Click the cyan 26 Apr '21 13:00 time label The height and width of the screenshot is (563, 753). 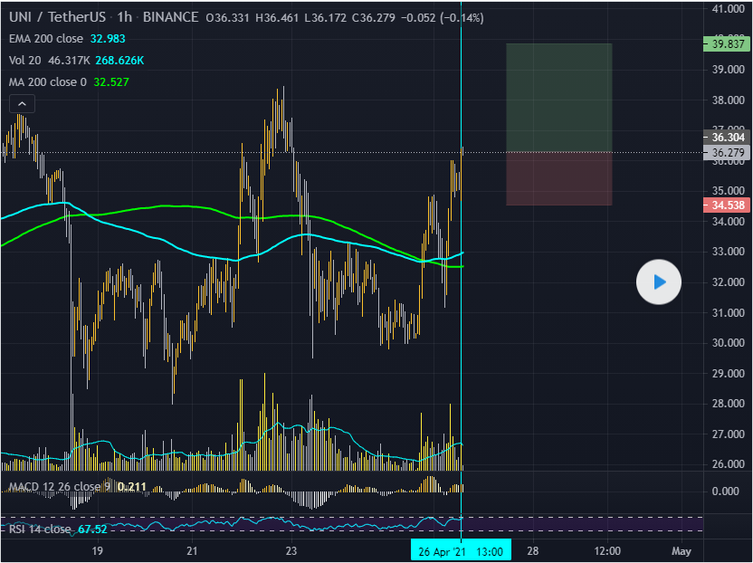click(462, 550)
